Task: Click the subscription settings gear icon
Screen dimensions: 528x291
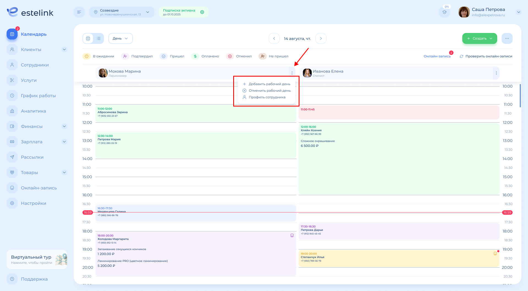Action: [202, 12]
